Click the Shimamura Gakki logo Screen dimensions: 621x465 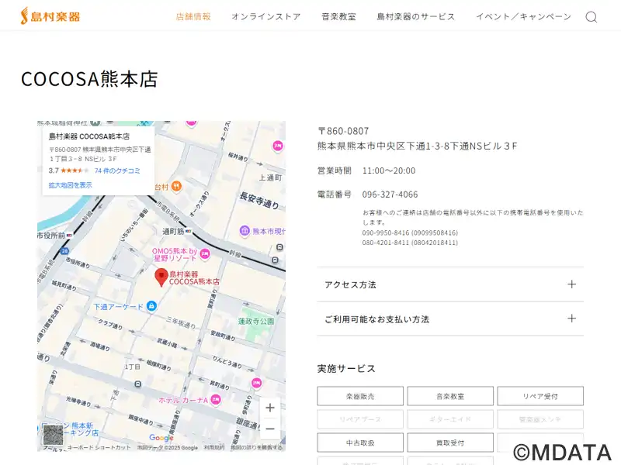point(50,16)
